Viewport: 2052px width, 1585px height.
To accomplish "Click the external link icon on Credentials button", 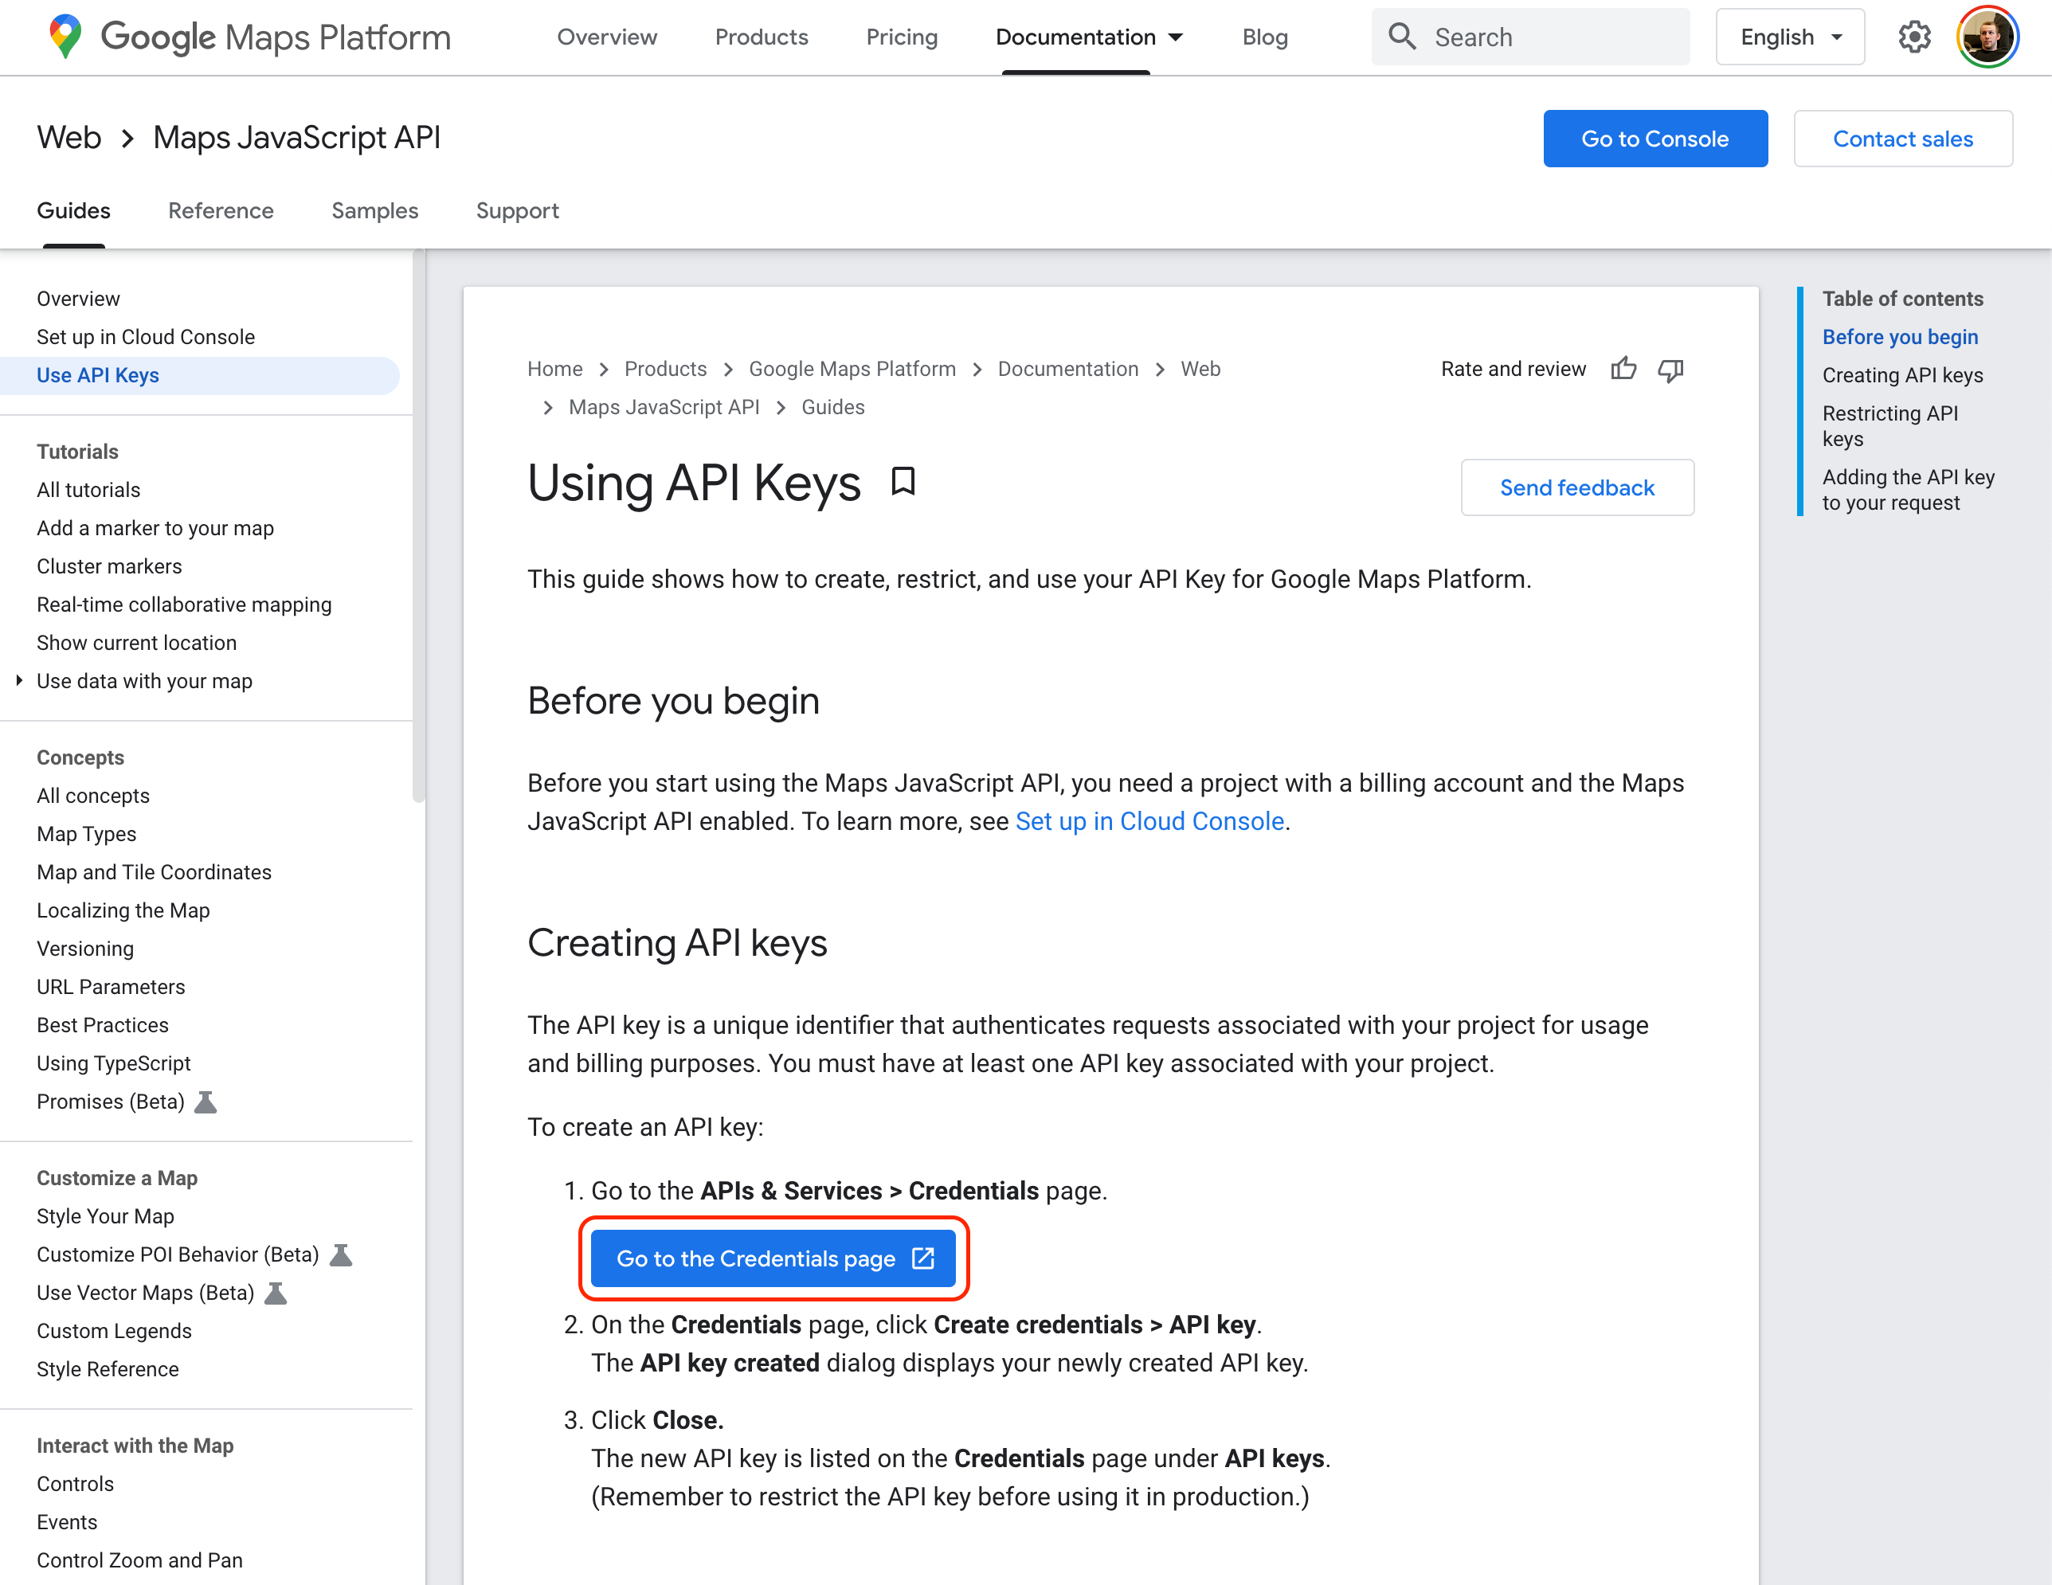I will pos(923,1258).
